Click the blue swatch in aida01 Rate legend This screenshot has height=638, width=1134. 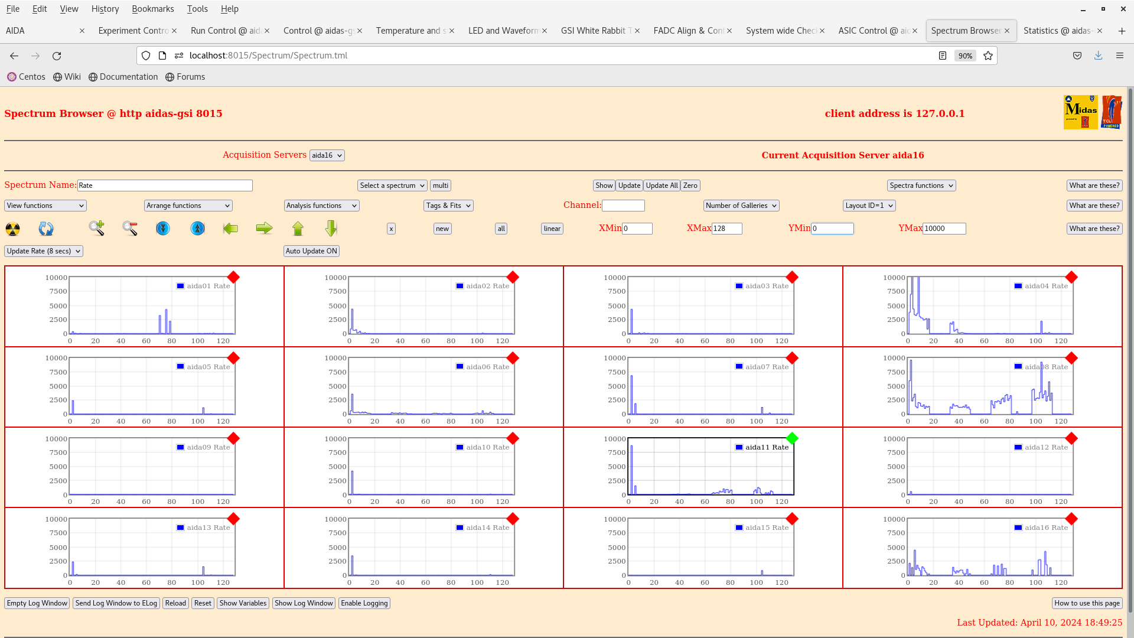click(180, 286)
